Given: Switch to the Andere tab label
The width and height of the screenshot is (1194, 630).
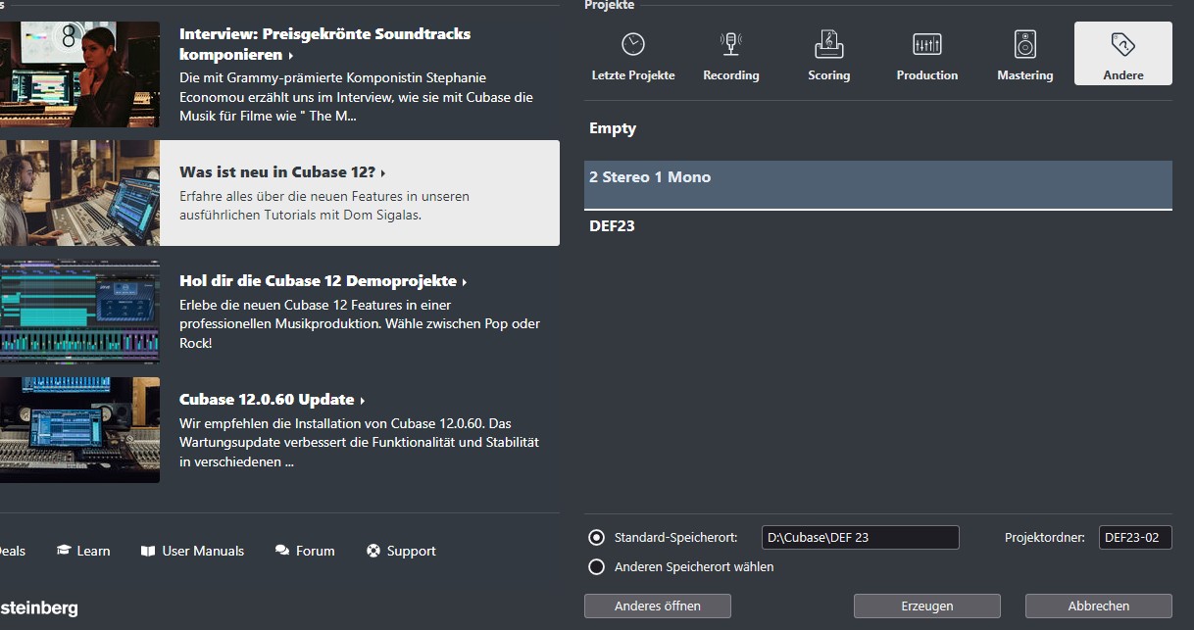Looking at the screenshot, I should (x=1123, y=75).
